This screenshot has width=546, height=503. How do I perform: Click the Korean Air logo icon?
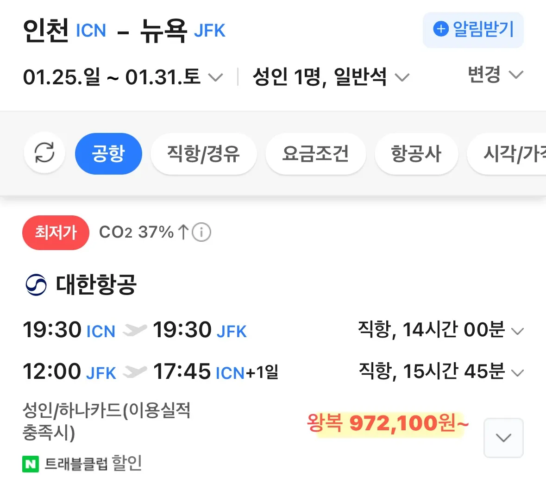(x=36, y=285)
